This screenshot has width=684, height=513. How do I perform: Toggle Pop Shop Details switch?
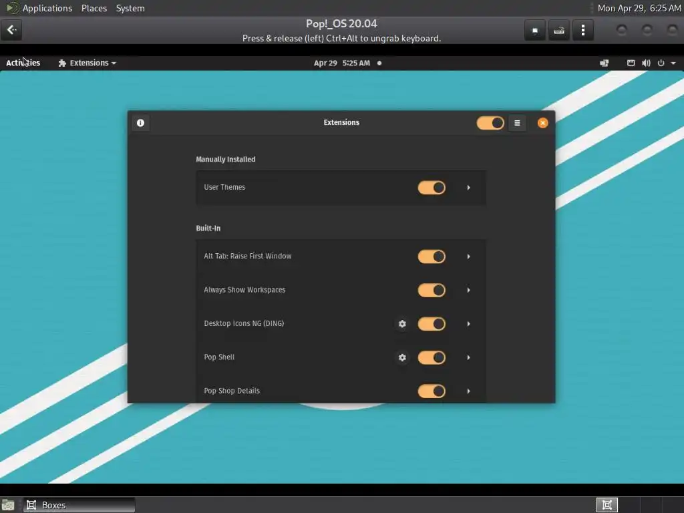[x=432, y=391]
